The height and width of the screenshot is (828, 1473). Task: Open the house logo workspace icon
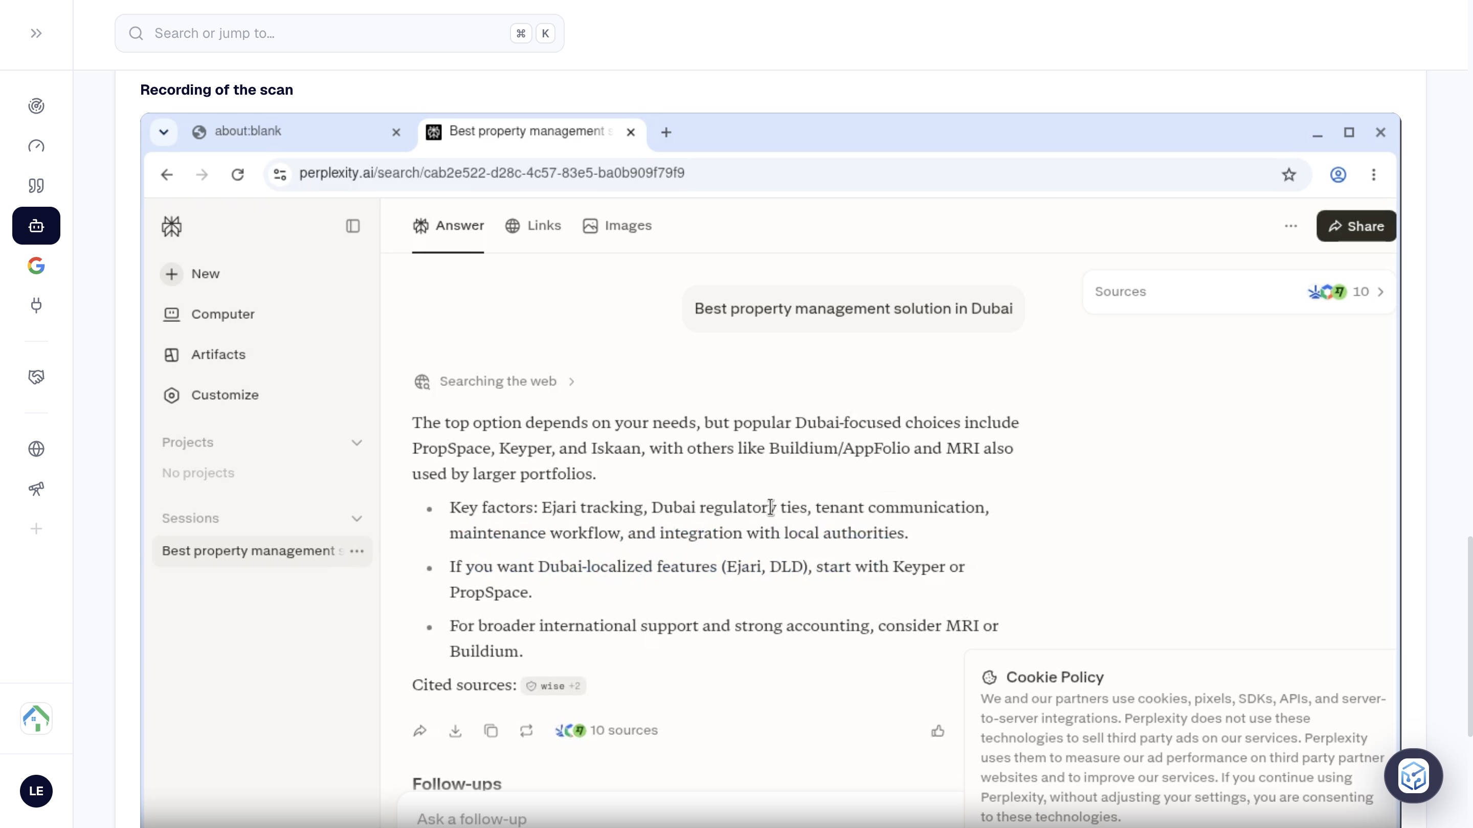coord(36,718)
